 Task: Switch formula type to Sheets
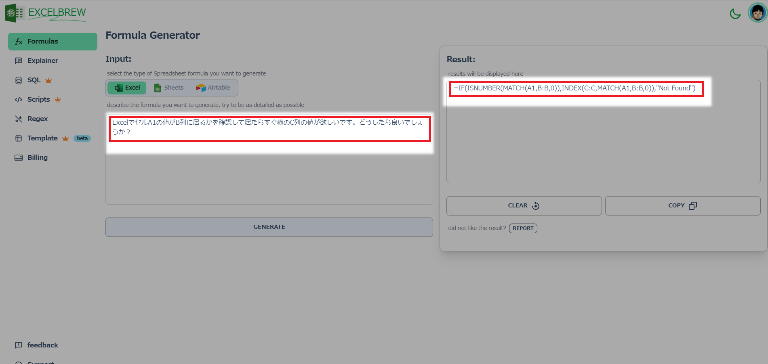click(x=169, y=88)
